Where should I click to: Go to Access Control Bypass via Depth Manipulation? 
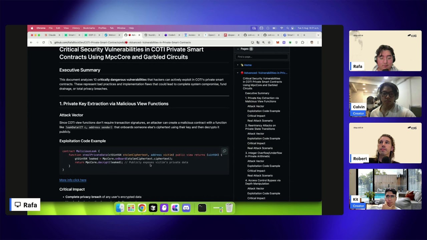coord(263,182)
